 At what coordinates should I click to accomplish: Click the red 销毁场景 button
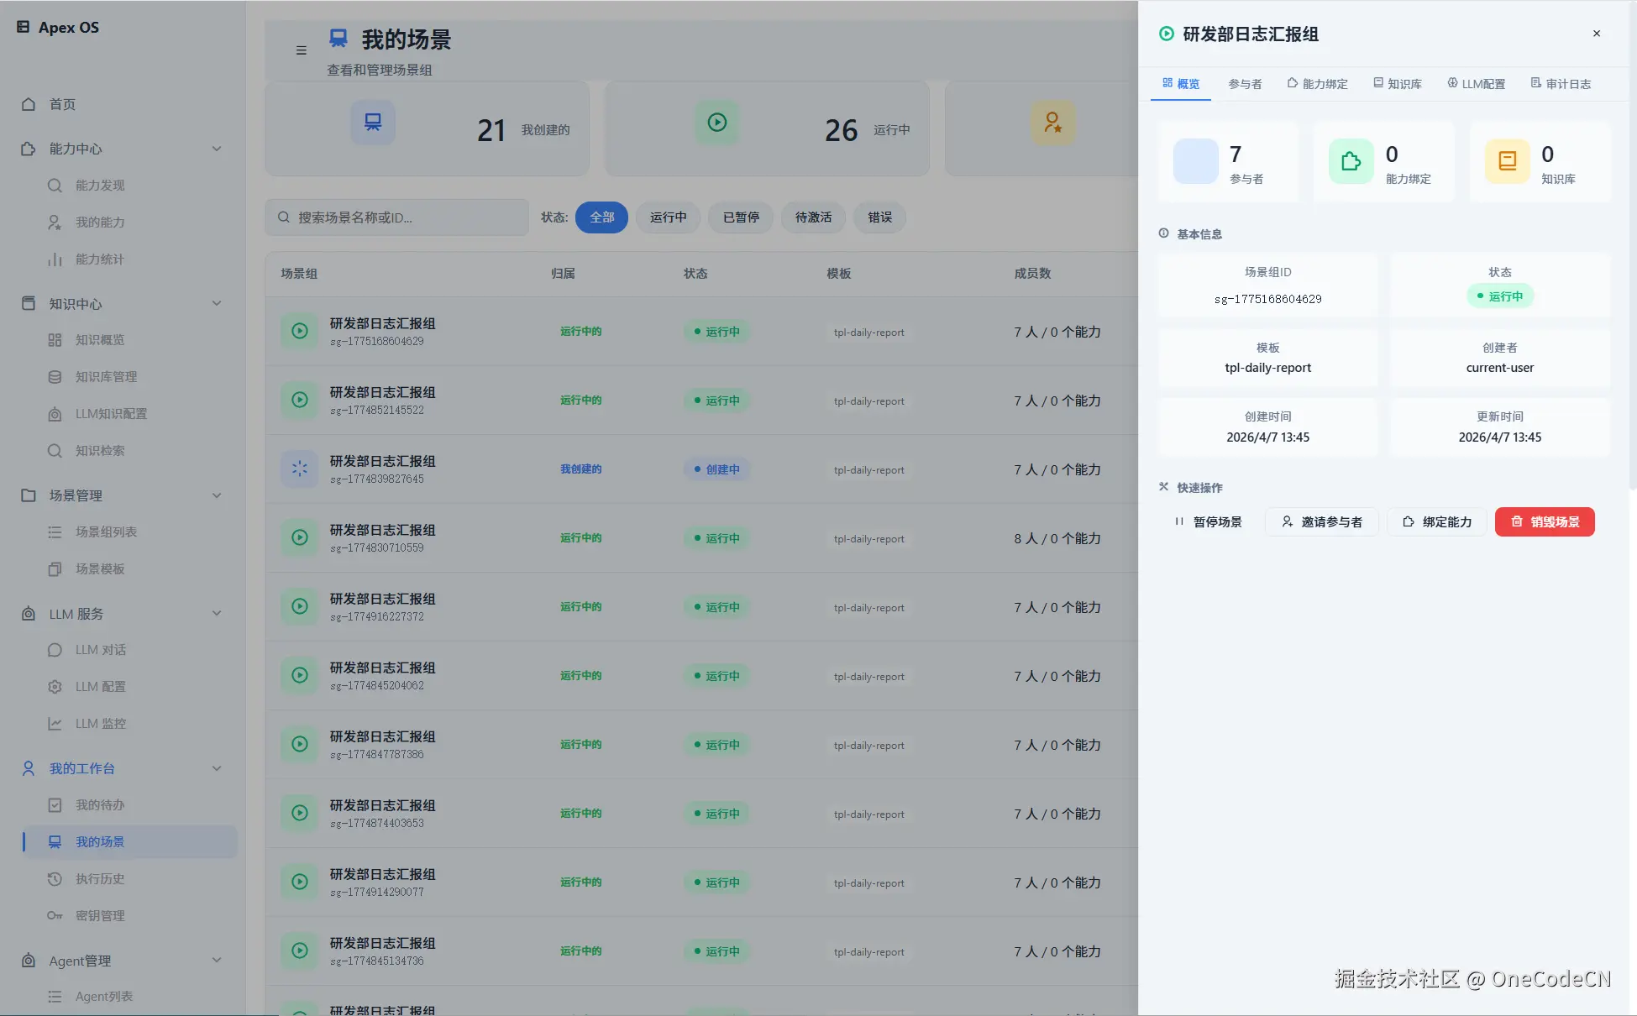point(1544,521)
